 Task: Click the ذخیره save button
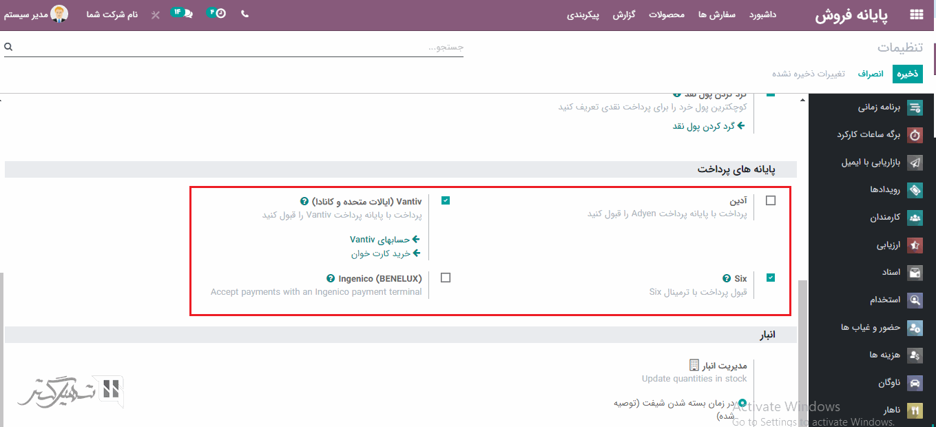pos(907,74)
